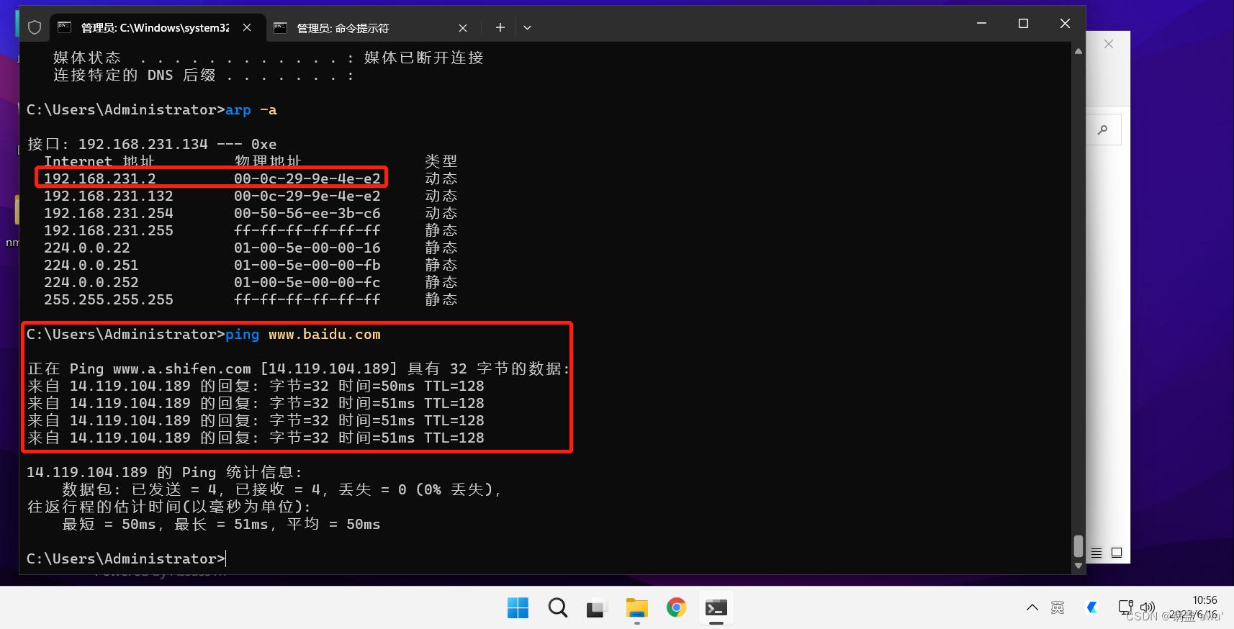
Task: Switch background window to list view
Action: [x=1096, y=553]
